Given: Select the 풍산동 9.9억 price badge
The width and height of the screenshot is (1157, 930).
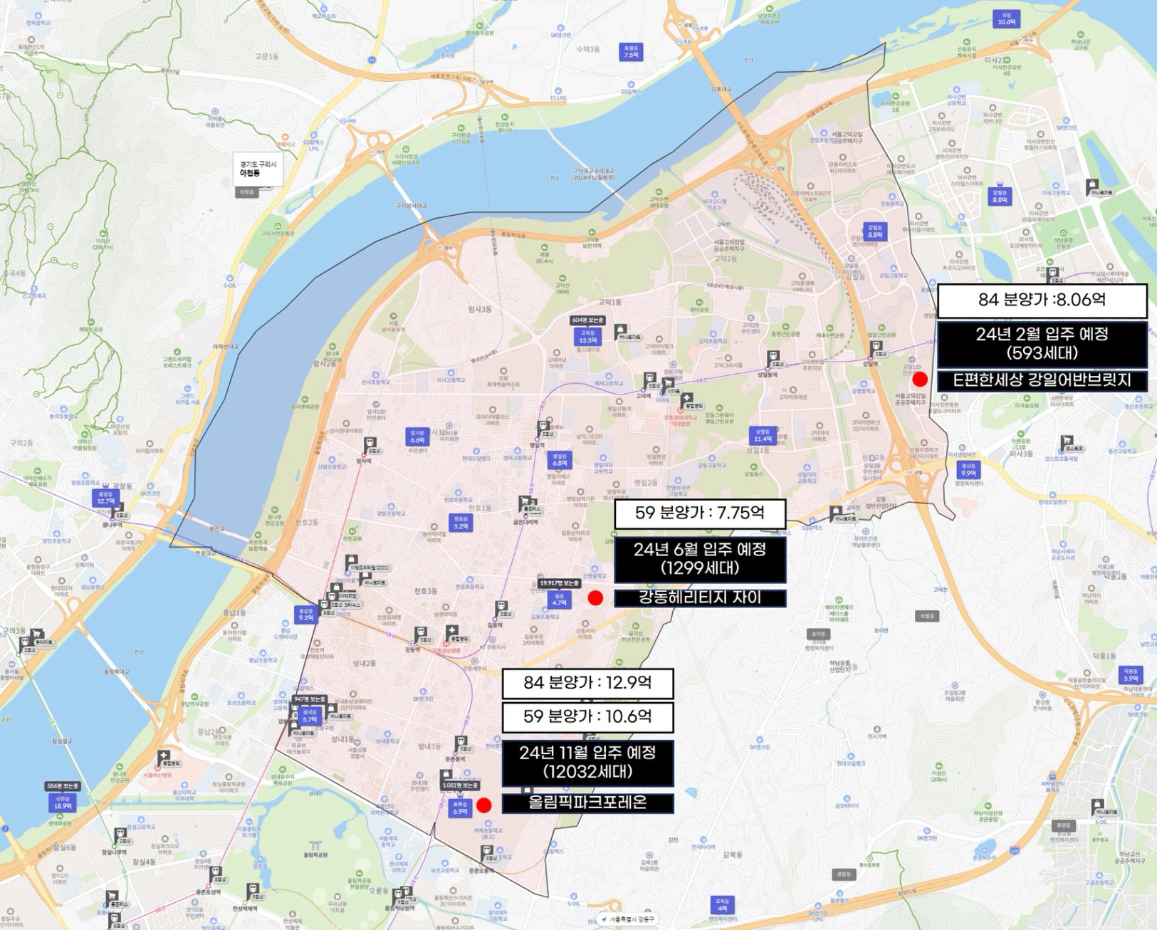Looking at the screenshot, I should pyautogui.click(x=968, y=469).
